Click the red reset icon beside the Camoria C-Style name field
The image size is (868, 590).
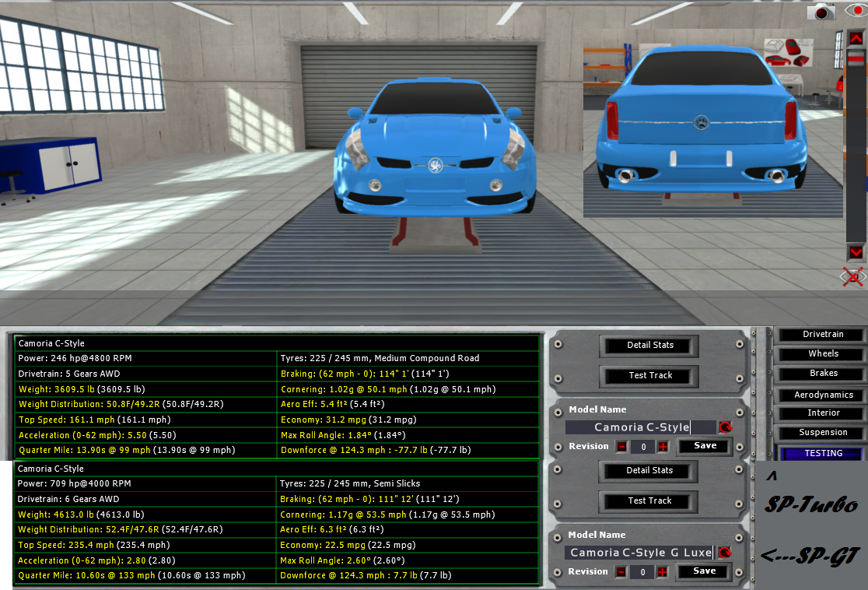725,427
